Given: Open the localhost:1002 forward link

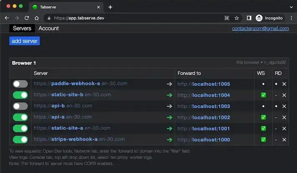Looking at the screenshot, I should pos(204,117).
